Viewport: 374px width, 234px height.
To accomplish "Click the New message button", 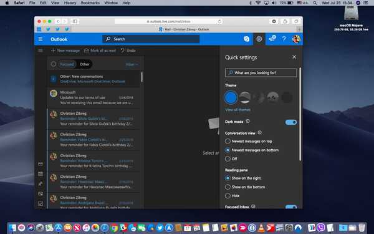I will [x=65, y=51].
